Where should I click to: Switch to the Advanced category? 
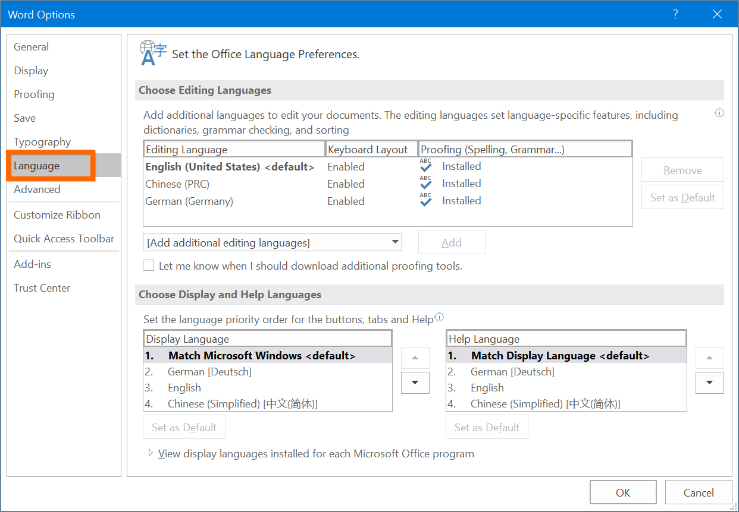coord(37,189)
